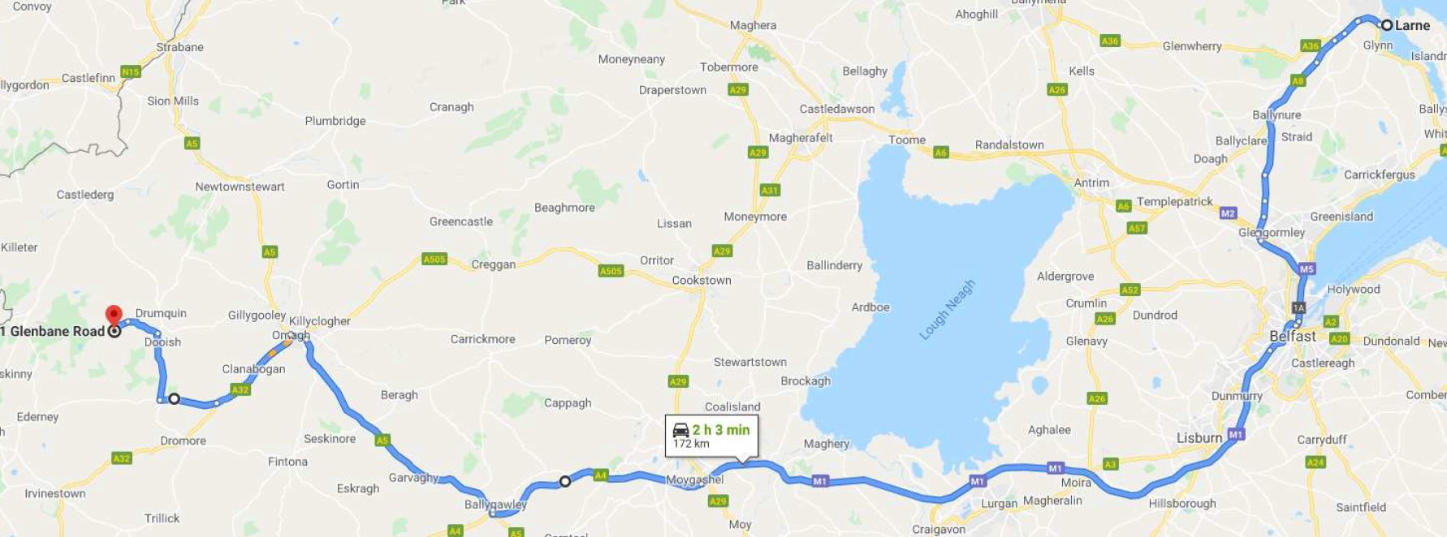Click the A505 road shield near Creggan

tap(434, 259)
